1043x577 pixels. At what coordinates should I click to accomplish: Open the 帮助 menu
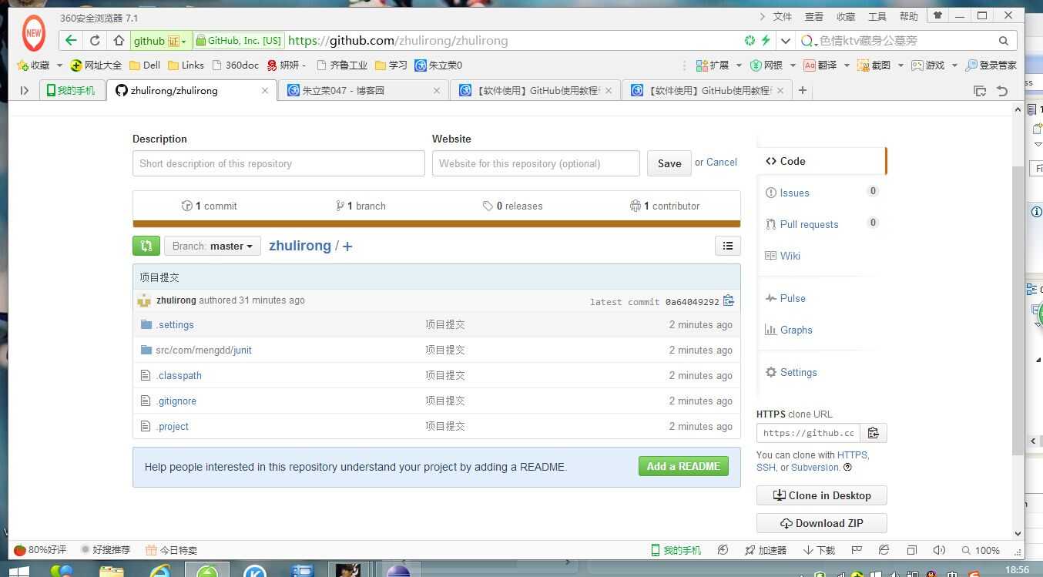pyautogui.click(x=909, y=16)
